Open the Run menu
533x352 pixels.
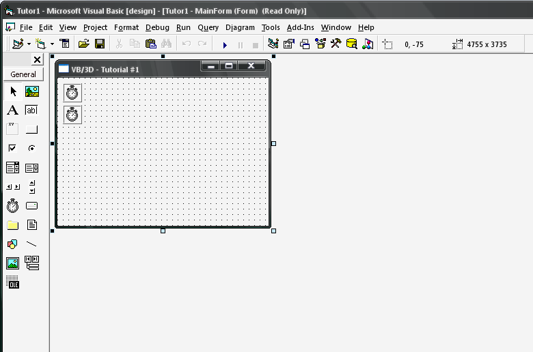(x=183, y=27)
